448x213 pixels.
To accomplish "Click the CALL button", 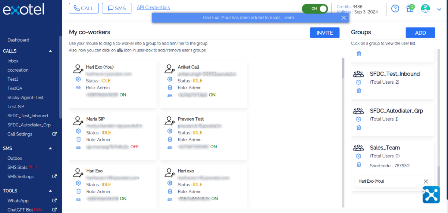I will 83,8.
